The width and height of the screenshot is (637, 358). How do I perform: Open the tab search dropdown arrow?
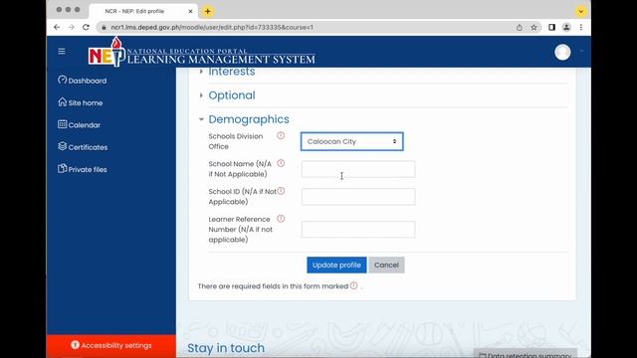(581, 11)
